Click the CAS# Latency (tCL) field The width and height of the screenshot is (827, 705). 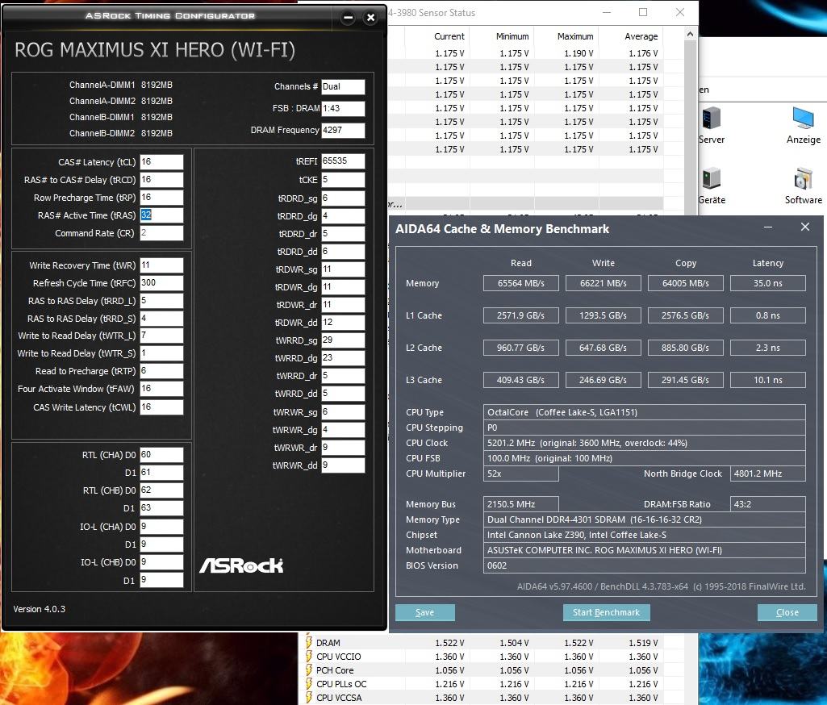coord(161,162)
